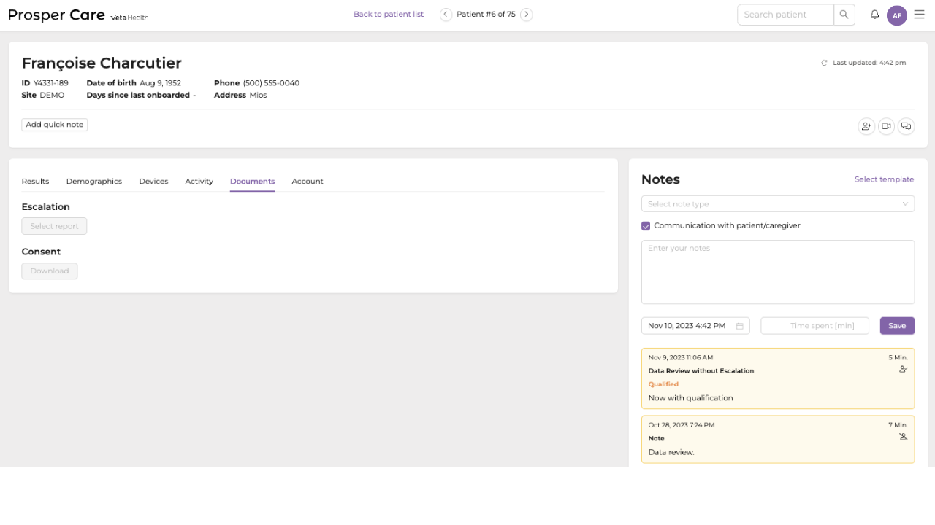935x525 pixels.
Task: Click the Enter your notes textarea
Action: pyautogui.click(x=778, y=272)
